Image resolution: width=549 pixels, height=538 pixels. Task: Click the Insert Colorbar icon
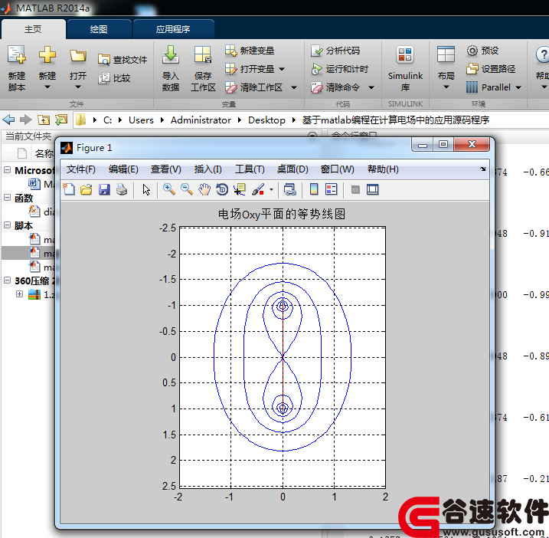pos(314,189)
